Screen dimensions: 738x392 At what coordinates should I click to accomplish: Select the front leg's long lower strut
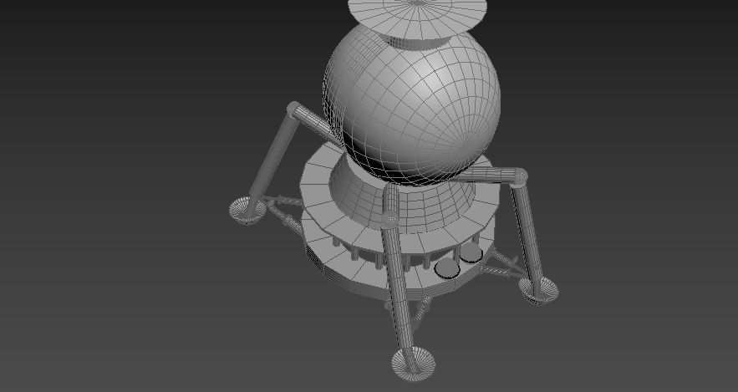point(398,287)
